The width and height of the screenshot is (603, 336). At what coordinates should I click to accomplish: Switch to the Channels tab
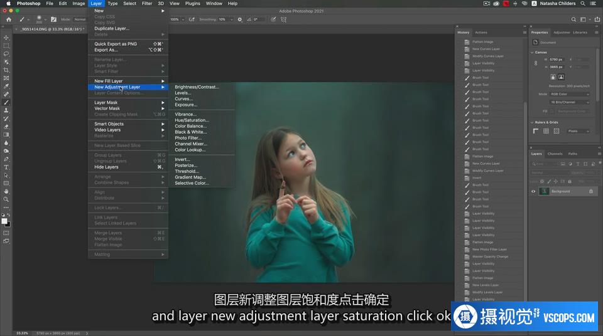(x=555, y=154)
